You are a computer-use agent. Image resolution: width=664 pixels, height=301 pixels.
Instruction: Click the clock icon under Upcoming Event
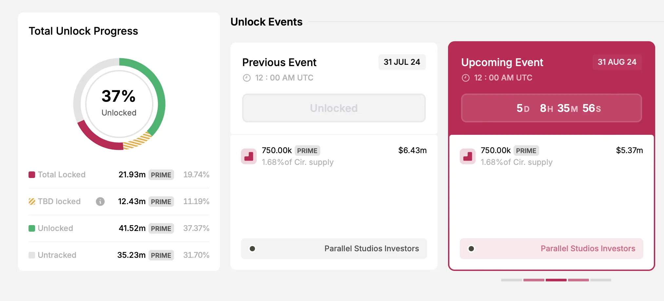pos(465,78)
